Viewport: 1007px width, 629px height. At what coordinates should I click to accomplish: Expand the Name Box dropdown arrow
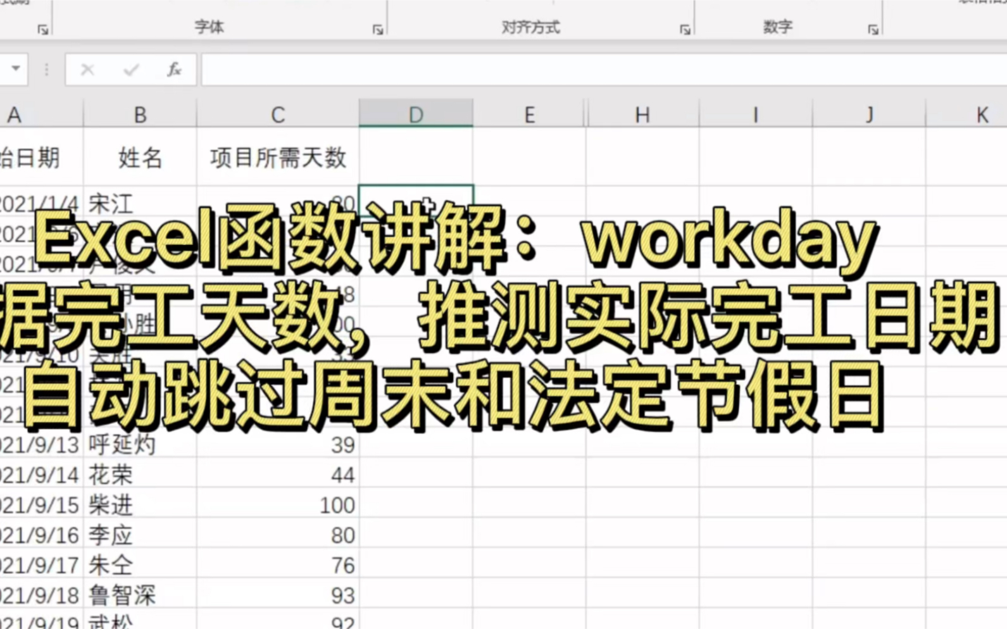pyautogui.click(x=16, y=68)
